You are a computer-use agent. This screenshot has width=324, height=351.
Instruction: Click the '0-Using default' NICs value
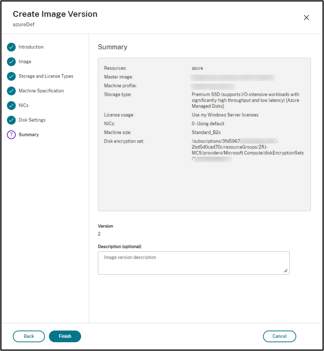[208, 124]
